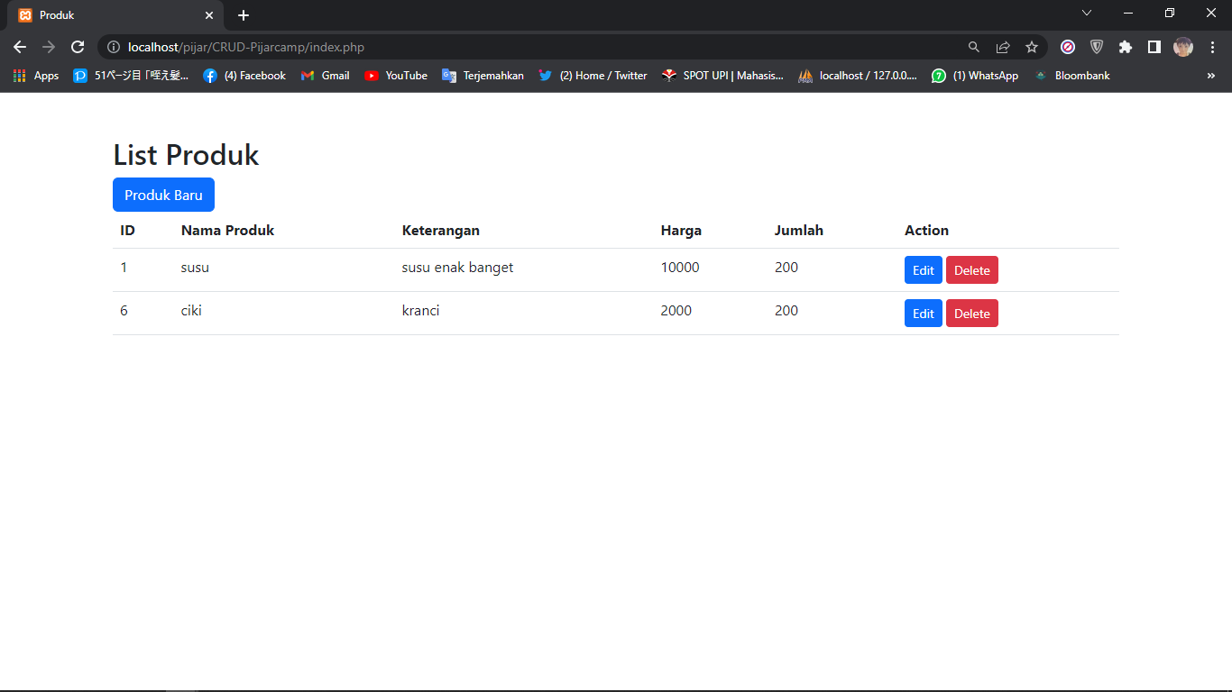Open the ad-blocker extension icon
The height and width of the screenshot is (692, 1232).
pyautogui.click(x=1068, y=47)
